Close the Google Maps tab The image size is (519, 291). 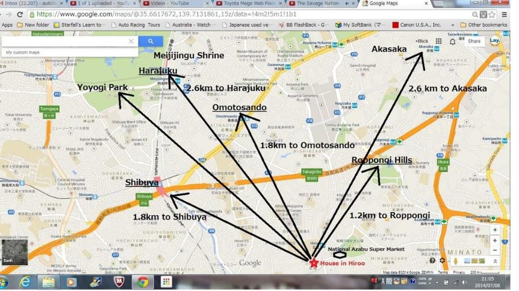[426, 3]
